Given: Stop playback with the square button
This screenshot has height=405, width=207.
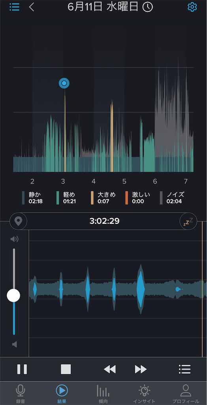Looking at the screenshot, I should [66, 369].
